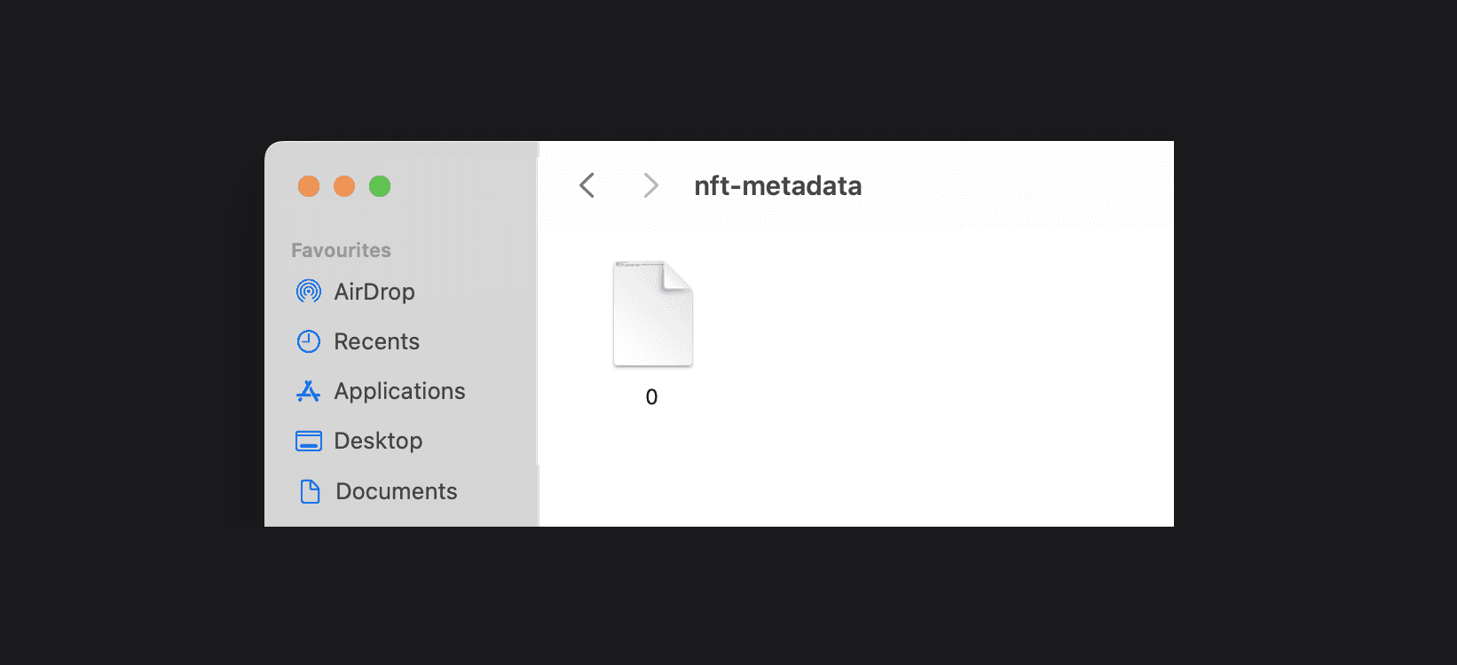Click the Applications icon in sidebar
This screenshot has height=665, width=1457.
308,391
